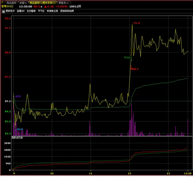Click the 生技醫療 tag
The image size is (193, 177).
click(x=31, y=11)
